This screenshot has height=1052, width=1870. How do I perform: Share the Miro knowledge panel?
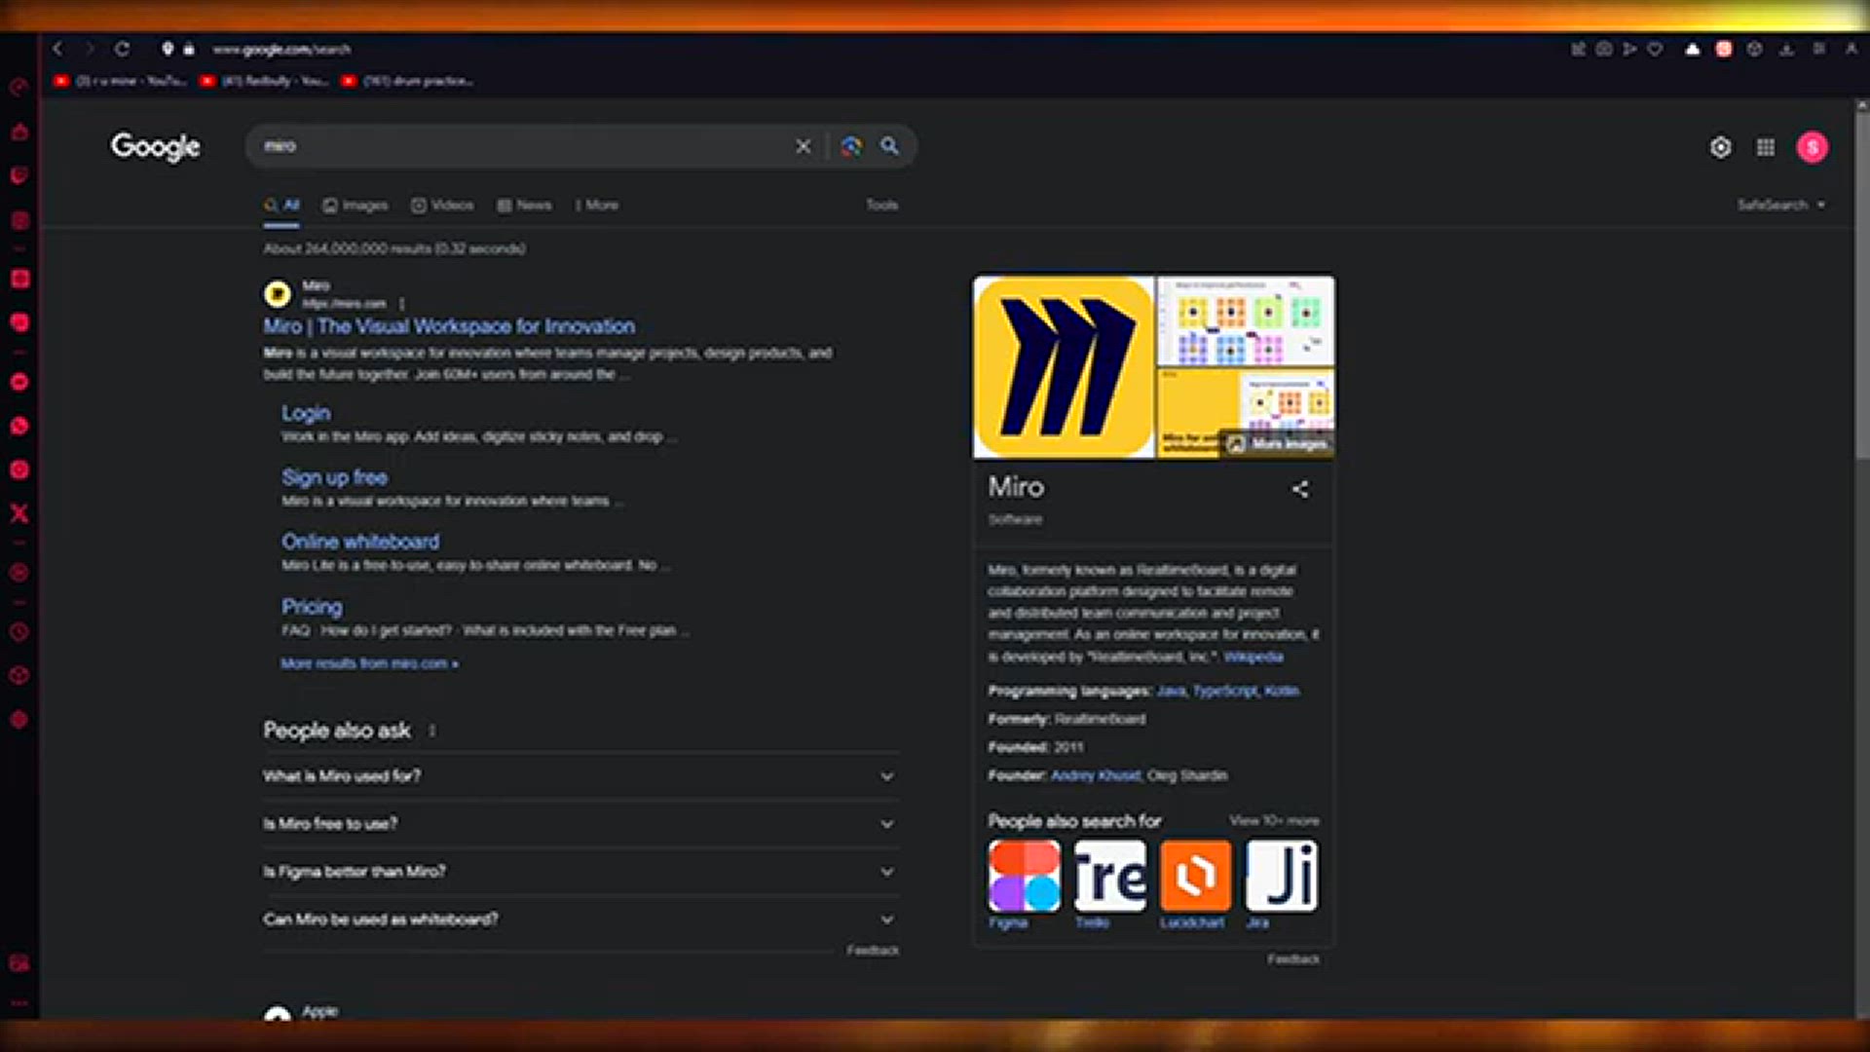pos(1300,489)
